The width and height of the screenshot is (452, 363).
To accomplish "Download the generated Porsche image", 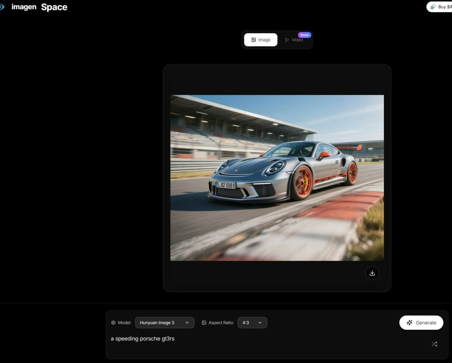I will (372, 273).
